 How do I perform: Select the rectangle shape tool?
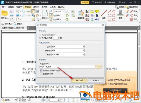point(109,19)
